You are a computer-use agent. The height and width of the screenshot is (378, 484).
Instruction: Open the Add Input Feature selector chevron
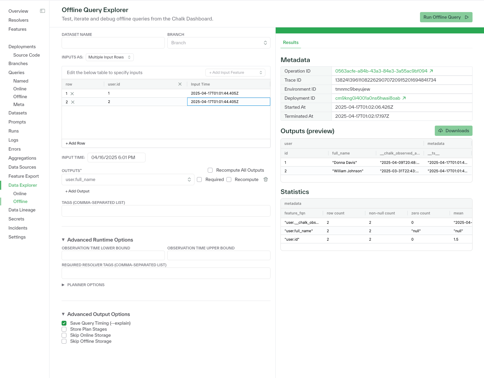tap(260, 72)
